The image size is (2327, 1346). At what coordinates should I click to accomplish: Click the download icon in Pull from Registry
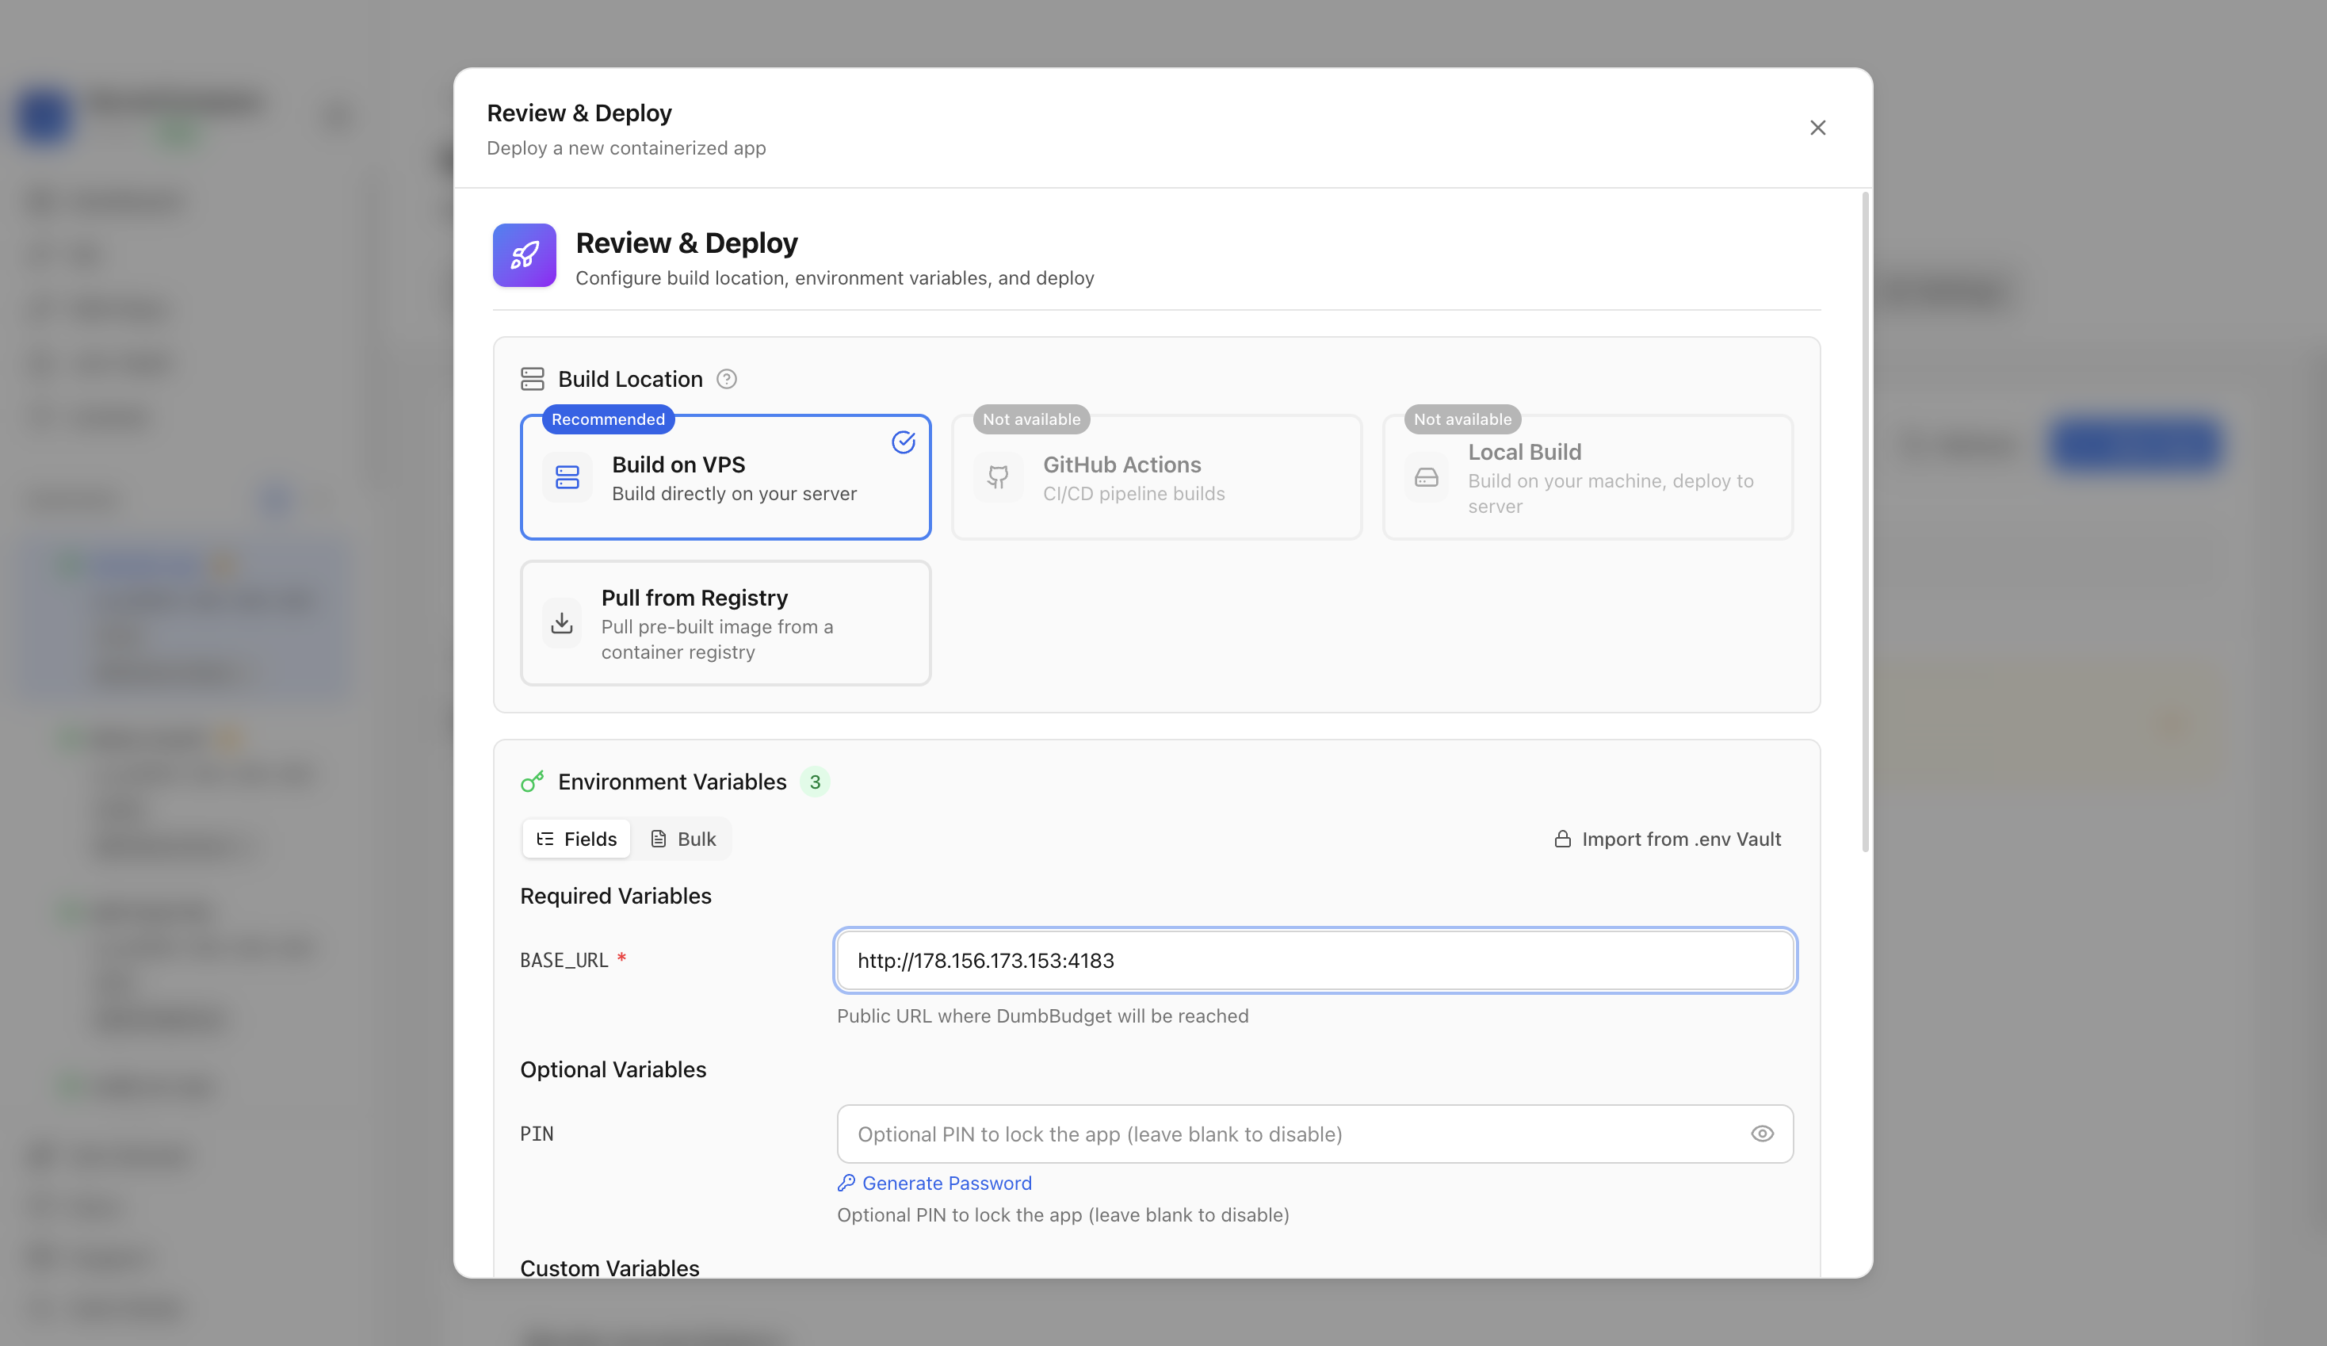tap(561, 624)
